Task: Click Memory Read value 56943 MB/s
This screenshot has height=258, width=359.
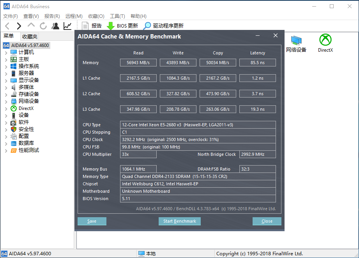Action: [138, 63]
